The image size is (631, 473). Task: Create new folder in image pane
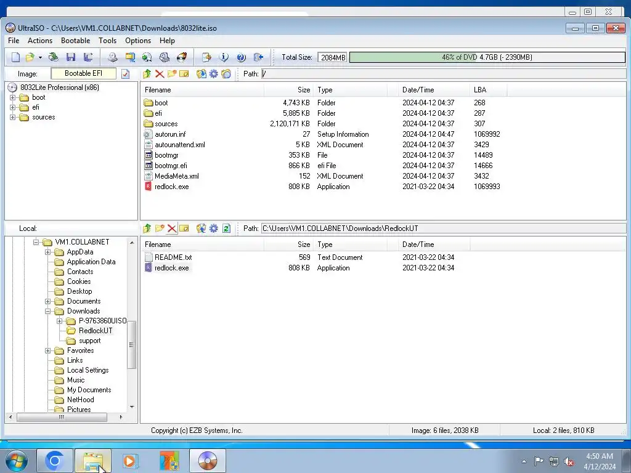click(x=172, y=74)
